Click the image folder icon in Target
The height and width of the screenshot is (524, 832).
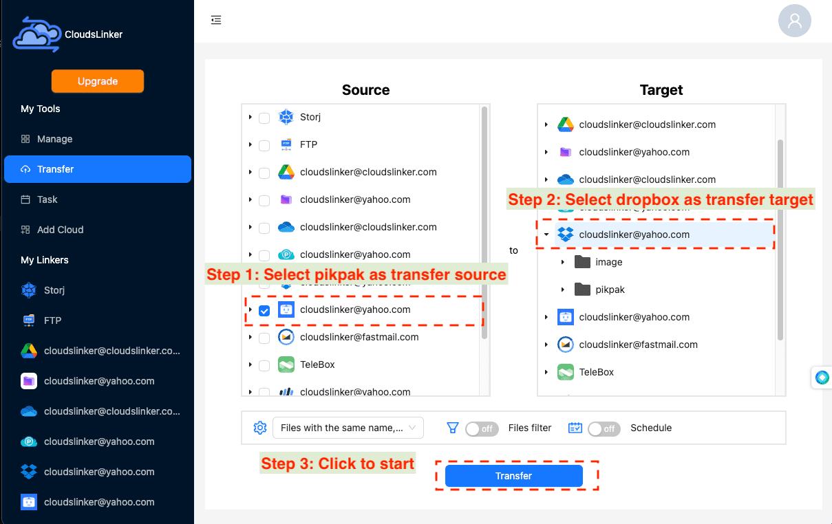pos(582,262)
